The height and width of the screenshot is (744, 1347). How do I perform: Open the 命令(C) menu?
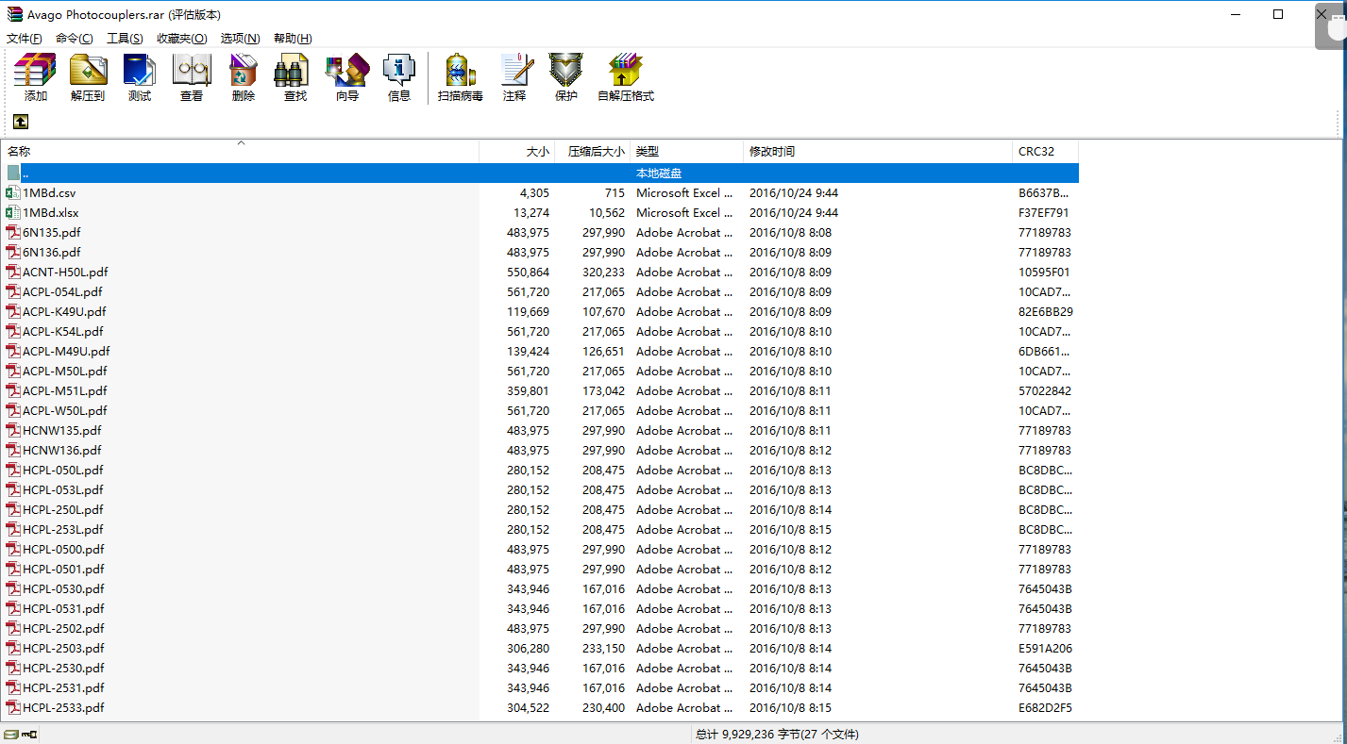click(75, 38)
